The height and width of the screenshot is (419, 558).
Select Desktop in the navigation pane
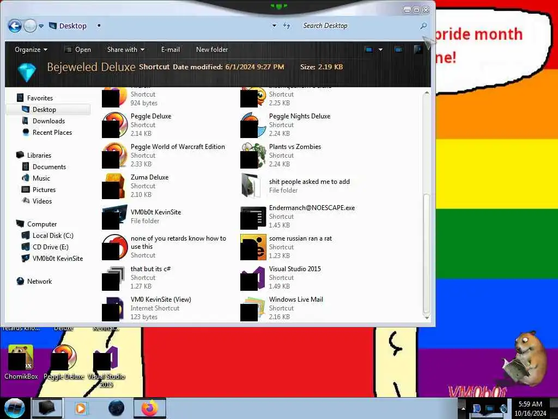pos(48,109)
